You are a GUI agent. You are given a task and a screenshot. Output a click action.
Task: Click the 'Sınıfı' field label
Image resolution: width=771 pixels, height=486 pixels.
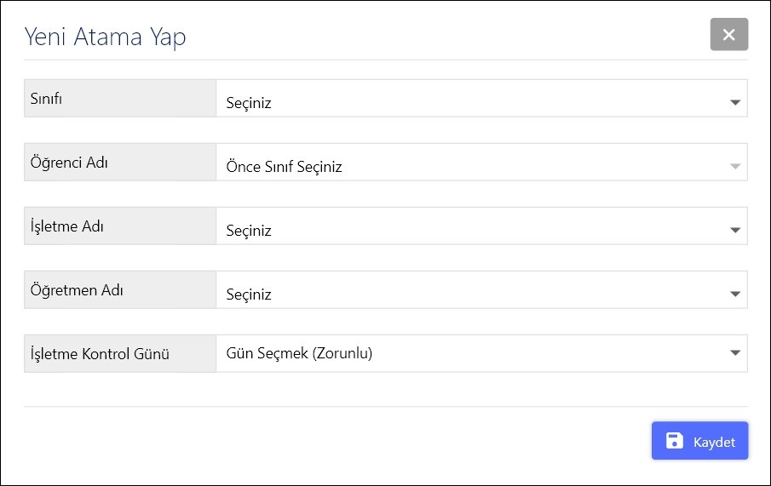[47, 98]
